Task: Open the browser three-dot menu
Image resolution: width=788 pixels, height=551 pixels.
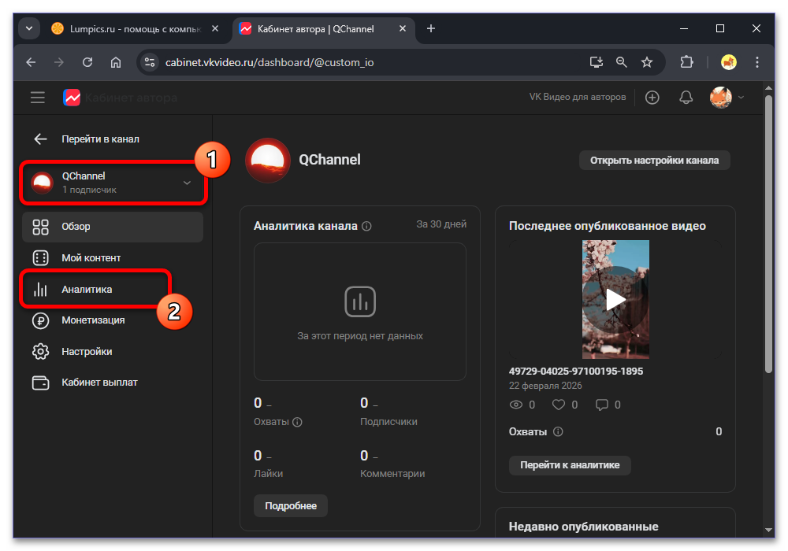Action: click(756, 62)
